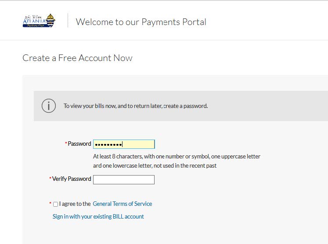Follow the existing BILL account sign-in link
Screen dimensions: 328x244
[x=98, y=216]
